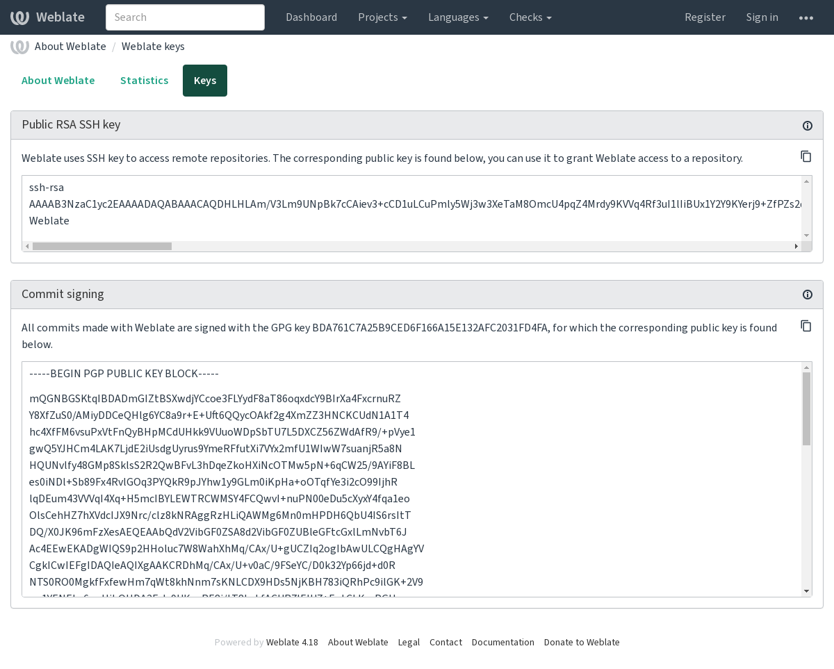
Task: Open the Contact footer link
Action: point(445,643)
